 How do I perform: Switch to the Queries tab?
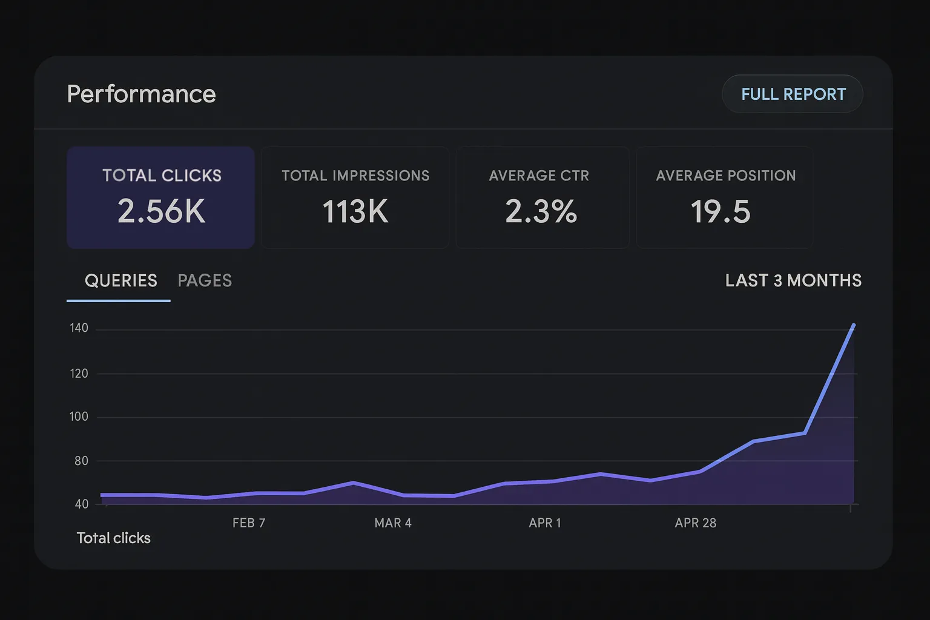[x=120, y=281]
